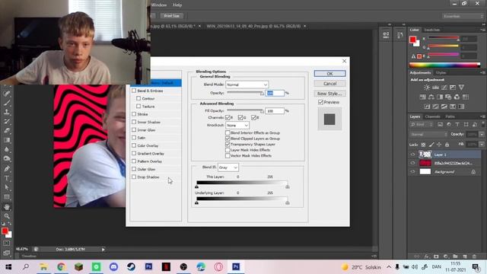The image size is (487, 274).
Task: Switch to the Styles tab
Action: pyautogui.click(x=441, y=73)
